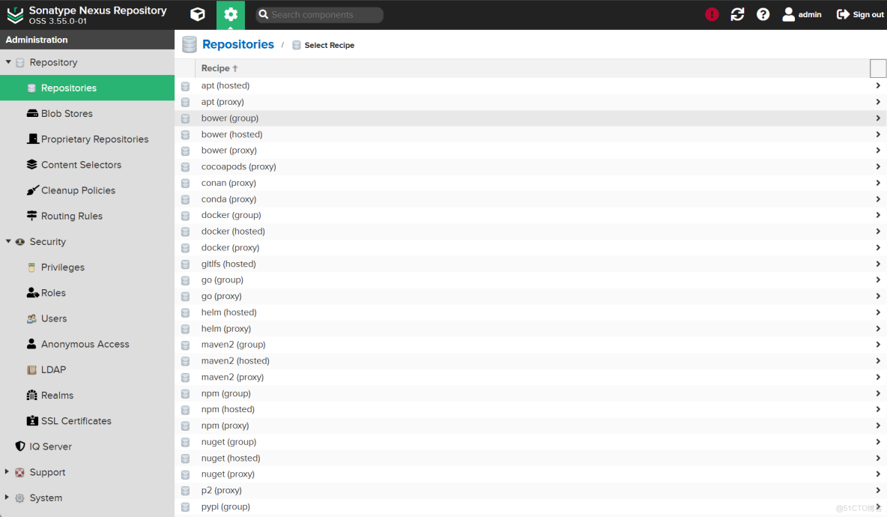The height and width of the screenshot is (517, 887).
Task: Open SSL Certificates
Action: tap(87, 421)
